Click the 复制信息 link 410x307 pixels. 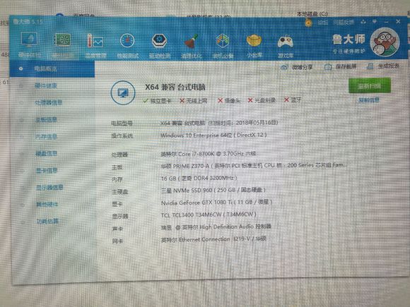(x=369, y=100)
